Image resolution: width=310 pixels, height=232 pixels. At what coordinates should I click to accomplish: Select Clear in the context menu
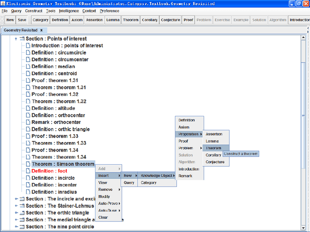coord(108,217)
